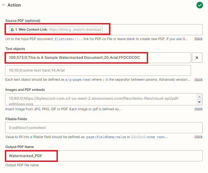Click empty area of Source PDF field
This screenshot has height=173, width=208.
(153, 30)
